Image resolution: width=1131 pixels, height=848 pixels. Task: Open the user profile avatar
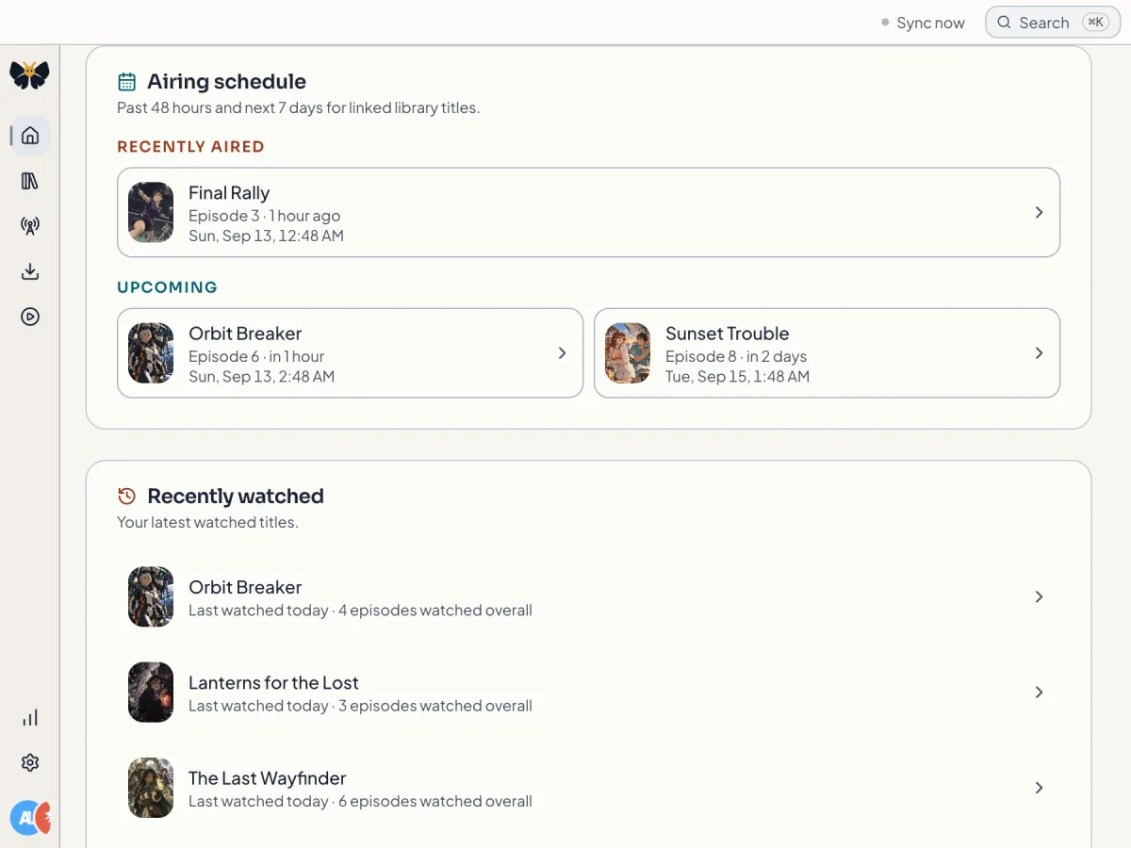tap(30, 818)
